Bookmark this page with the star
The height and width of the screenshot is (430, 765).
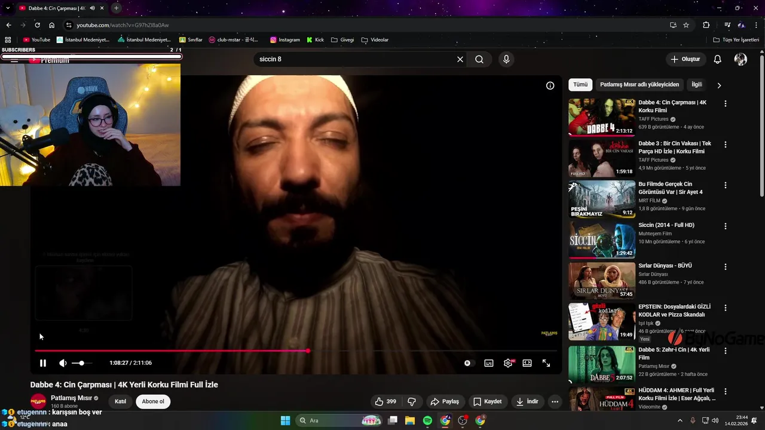click(686, 25)
